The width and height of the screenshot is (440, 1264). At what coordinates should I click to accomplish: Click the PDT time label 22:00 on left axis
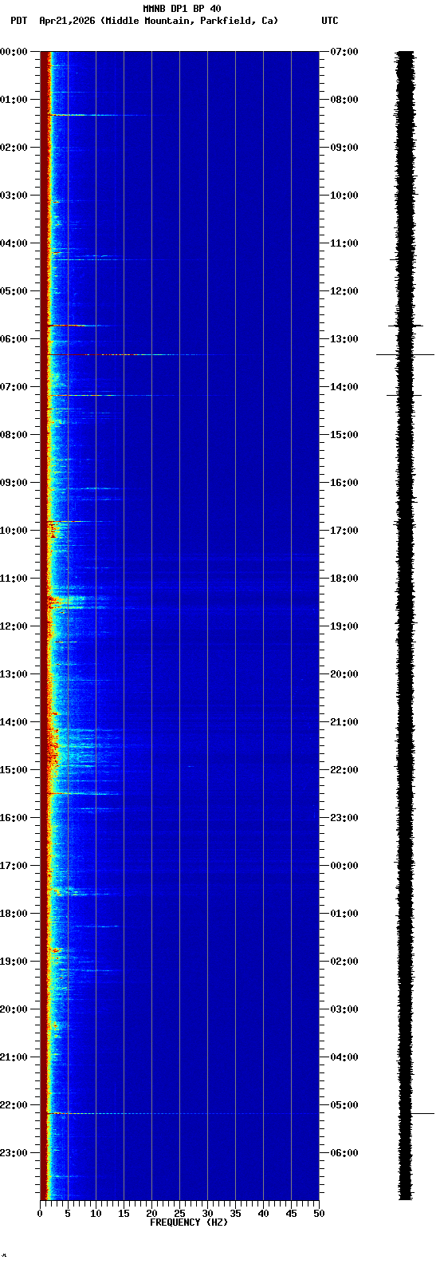[x=14, y=1105]
